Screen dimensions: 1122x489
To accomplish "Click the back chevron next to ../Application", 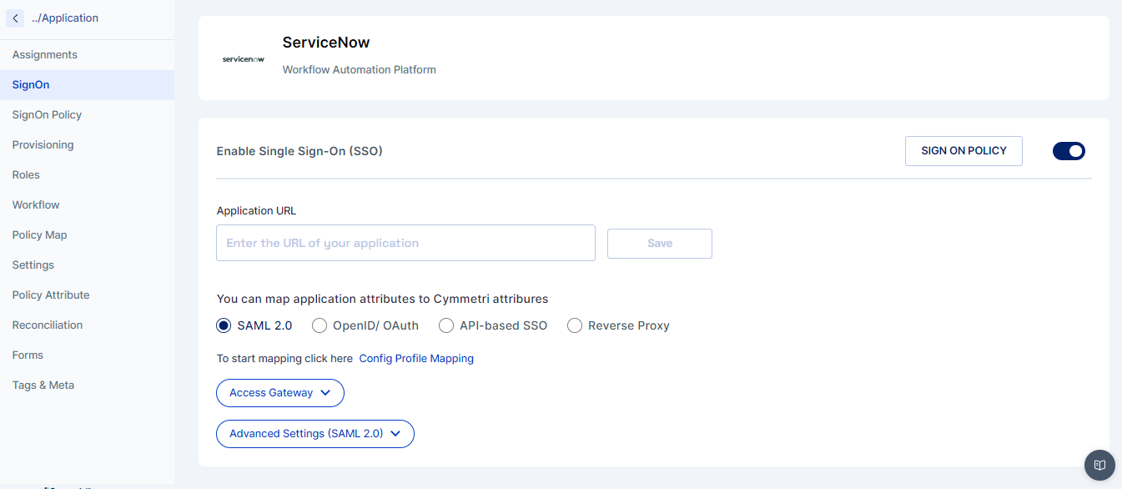I will pyautogui.click(x=15, y=18).
